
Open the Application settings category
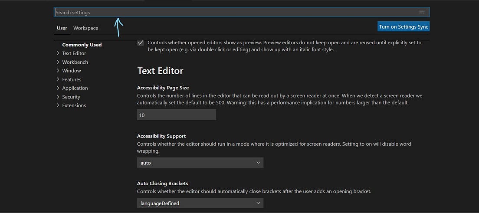(75, 88)
